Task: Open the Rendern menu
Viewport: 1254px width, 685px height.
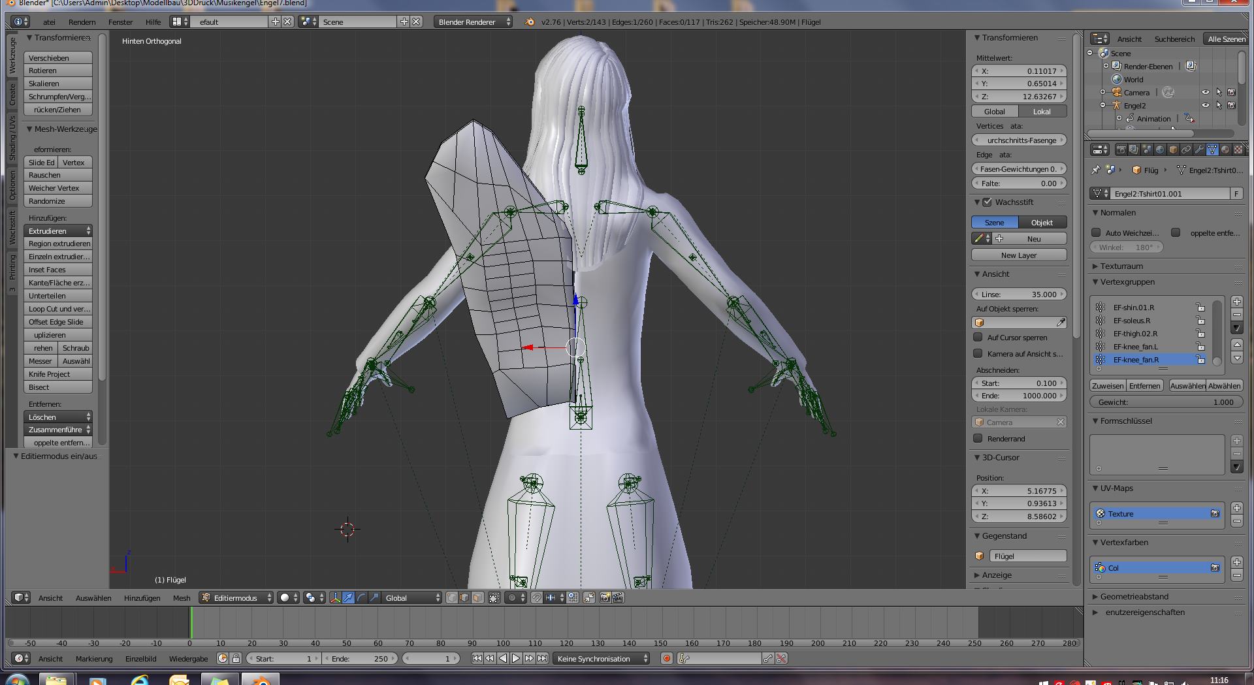Action: [x=82, y=22]
